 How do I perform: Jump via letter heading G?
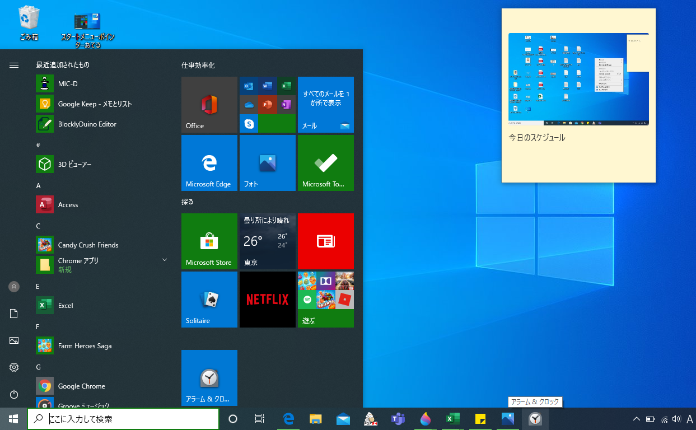tap(39, 367)
